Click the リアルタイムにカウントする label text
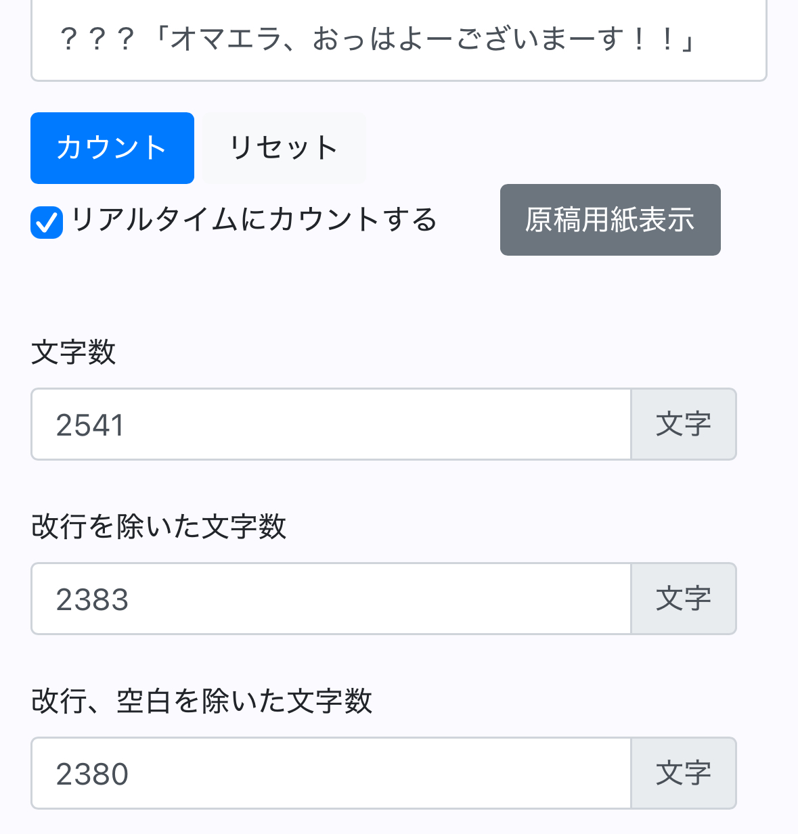This screenshot has width=798, height=834. [x=254, y=220]
